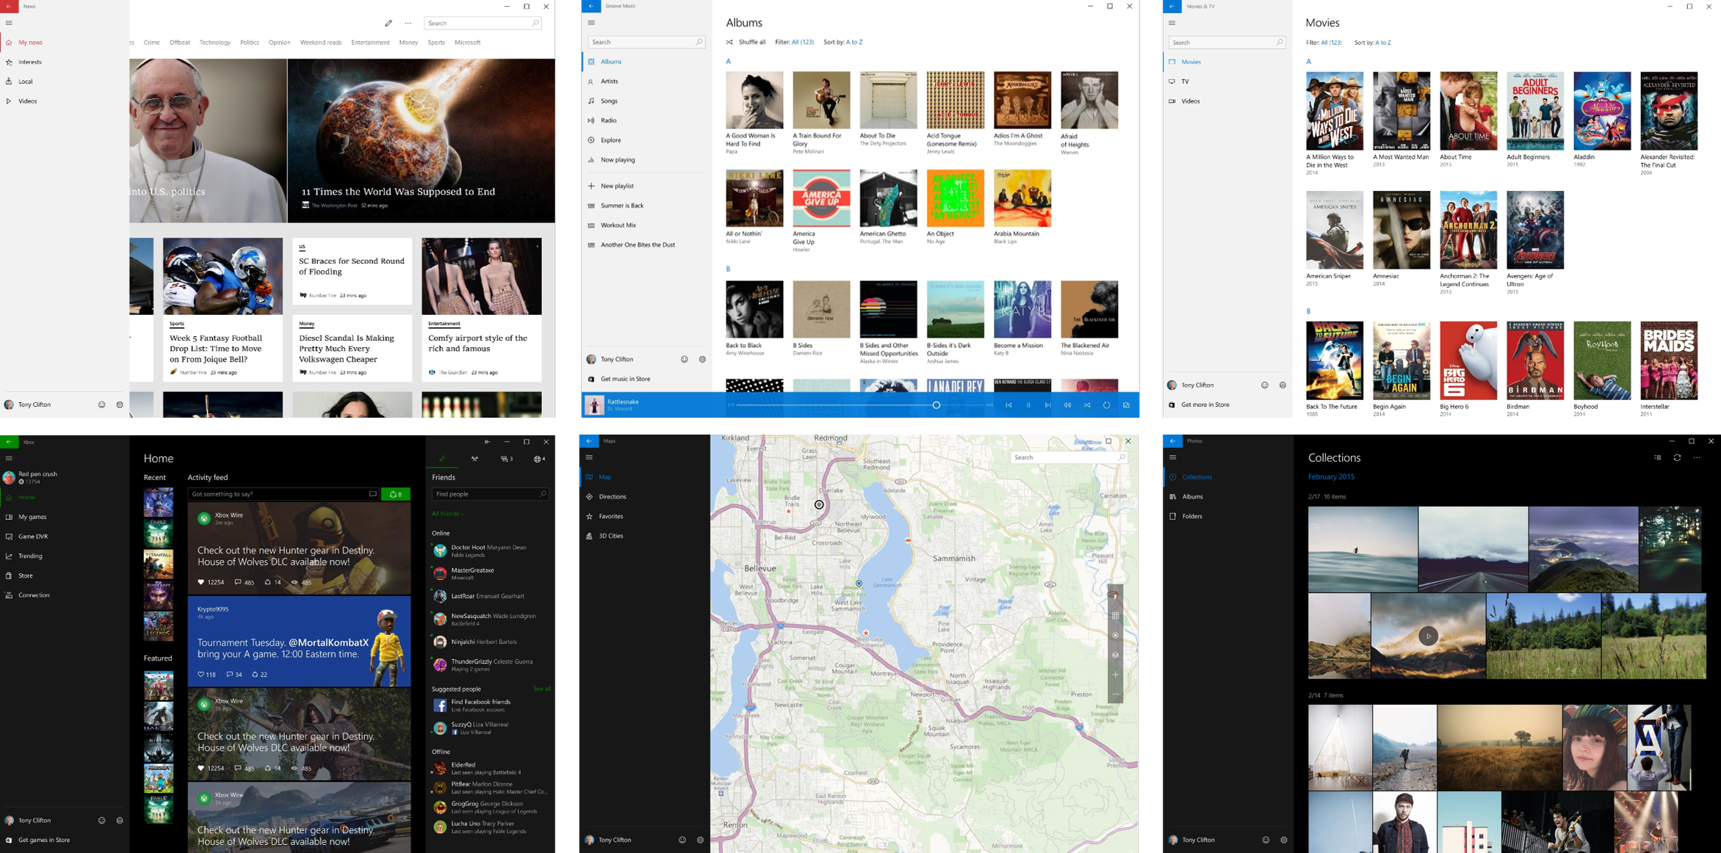
Task: Open Xbox notifications globe tab showing 4
Action: [538, 459]
